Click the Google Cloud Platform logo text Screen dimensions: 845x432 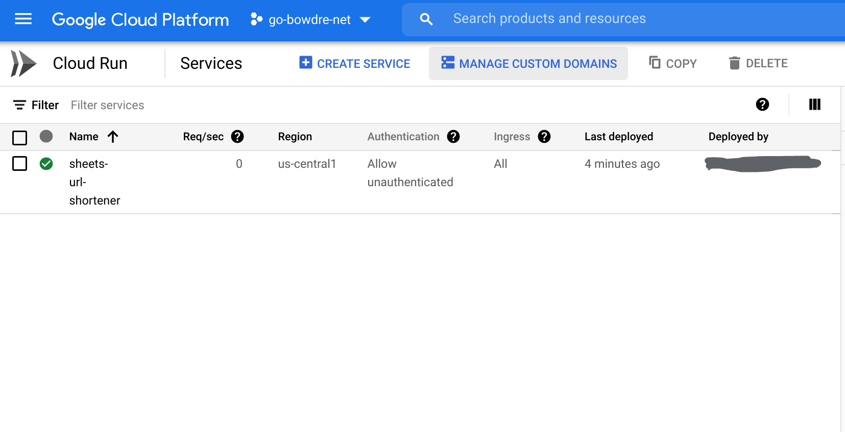pos(140,20)
